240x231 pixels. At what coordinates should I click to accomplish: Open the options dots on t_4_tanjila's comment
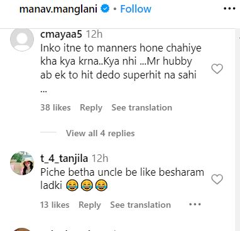pos(195,204)
